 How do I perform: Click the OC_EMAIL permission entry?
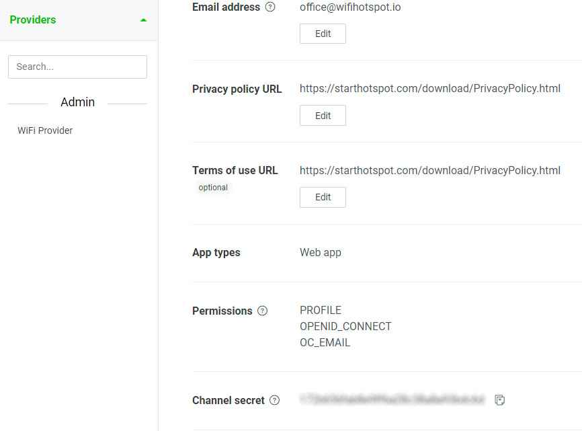[x=325, y=342]
